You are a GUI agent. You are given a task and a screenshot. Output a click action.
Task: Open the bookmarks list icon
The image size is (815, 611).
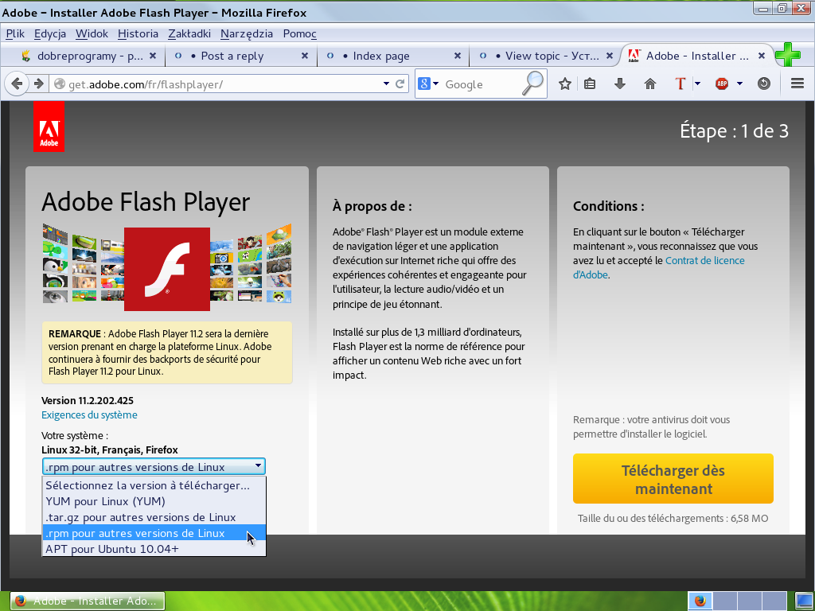(x=590, y=84)
